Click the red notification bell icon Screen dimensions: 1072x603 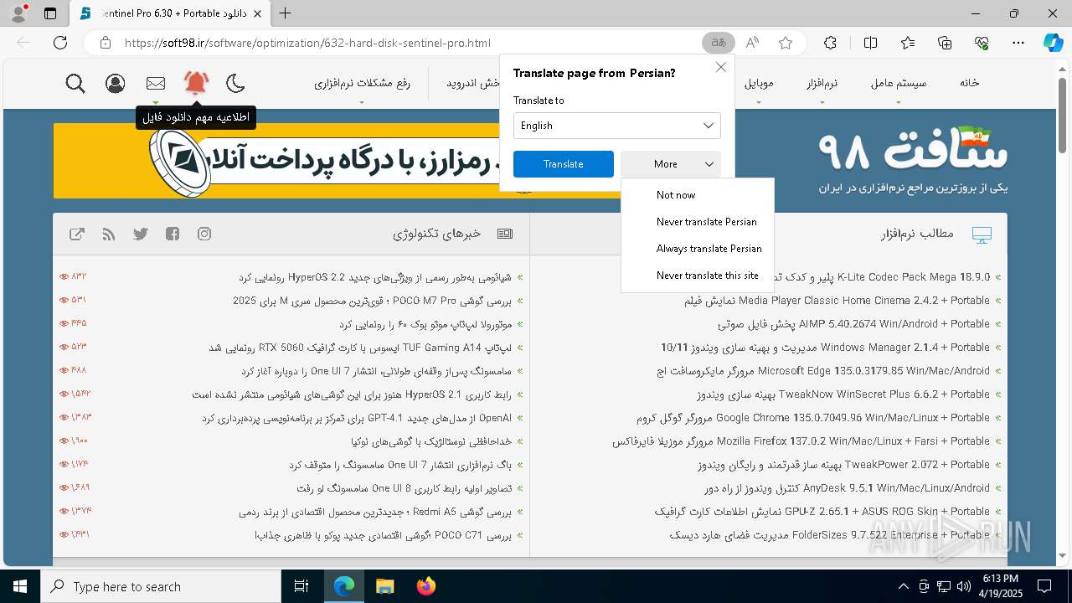(x=196, y=83)
